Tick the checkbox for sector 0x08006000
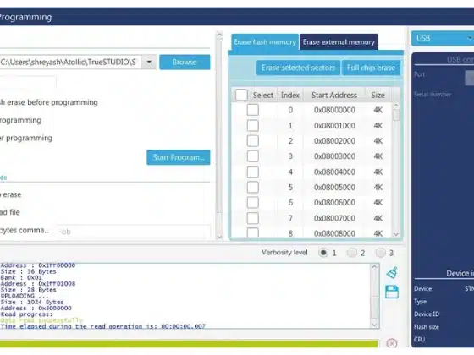This screenshot has width=474, height=355. [x=253, y=202]
